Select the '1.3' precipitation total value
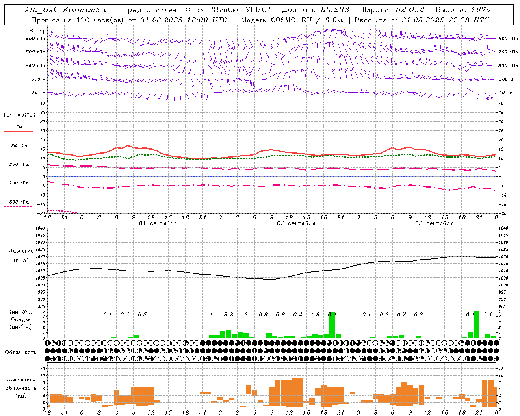The image size is (520, 416). pos(315,314)
